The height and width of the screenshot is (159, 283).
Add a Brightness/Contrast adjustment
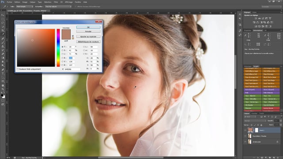pos(256,19)
